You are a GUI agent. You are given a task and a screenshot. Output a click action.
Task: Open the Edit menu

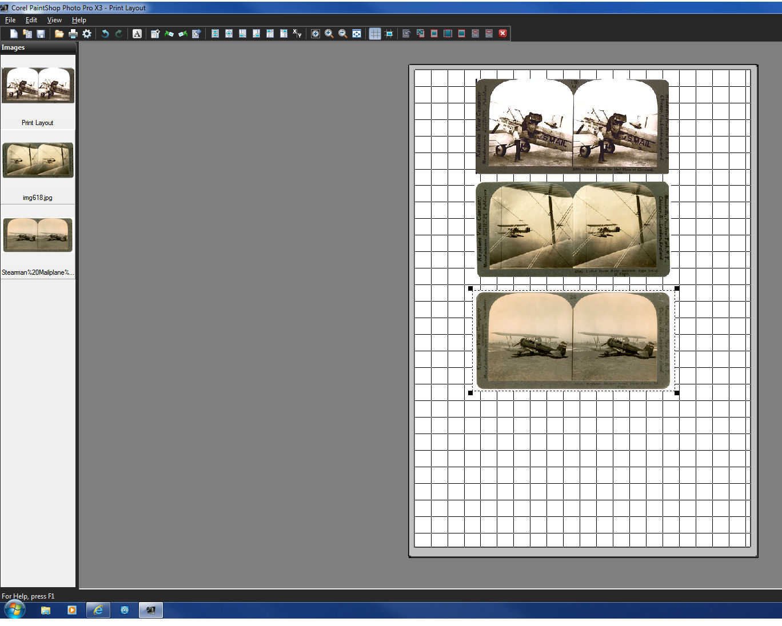click(x=31, y=20)
